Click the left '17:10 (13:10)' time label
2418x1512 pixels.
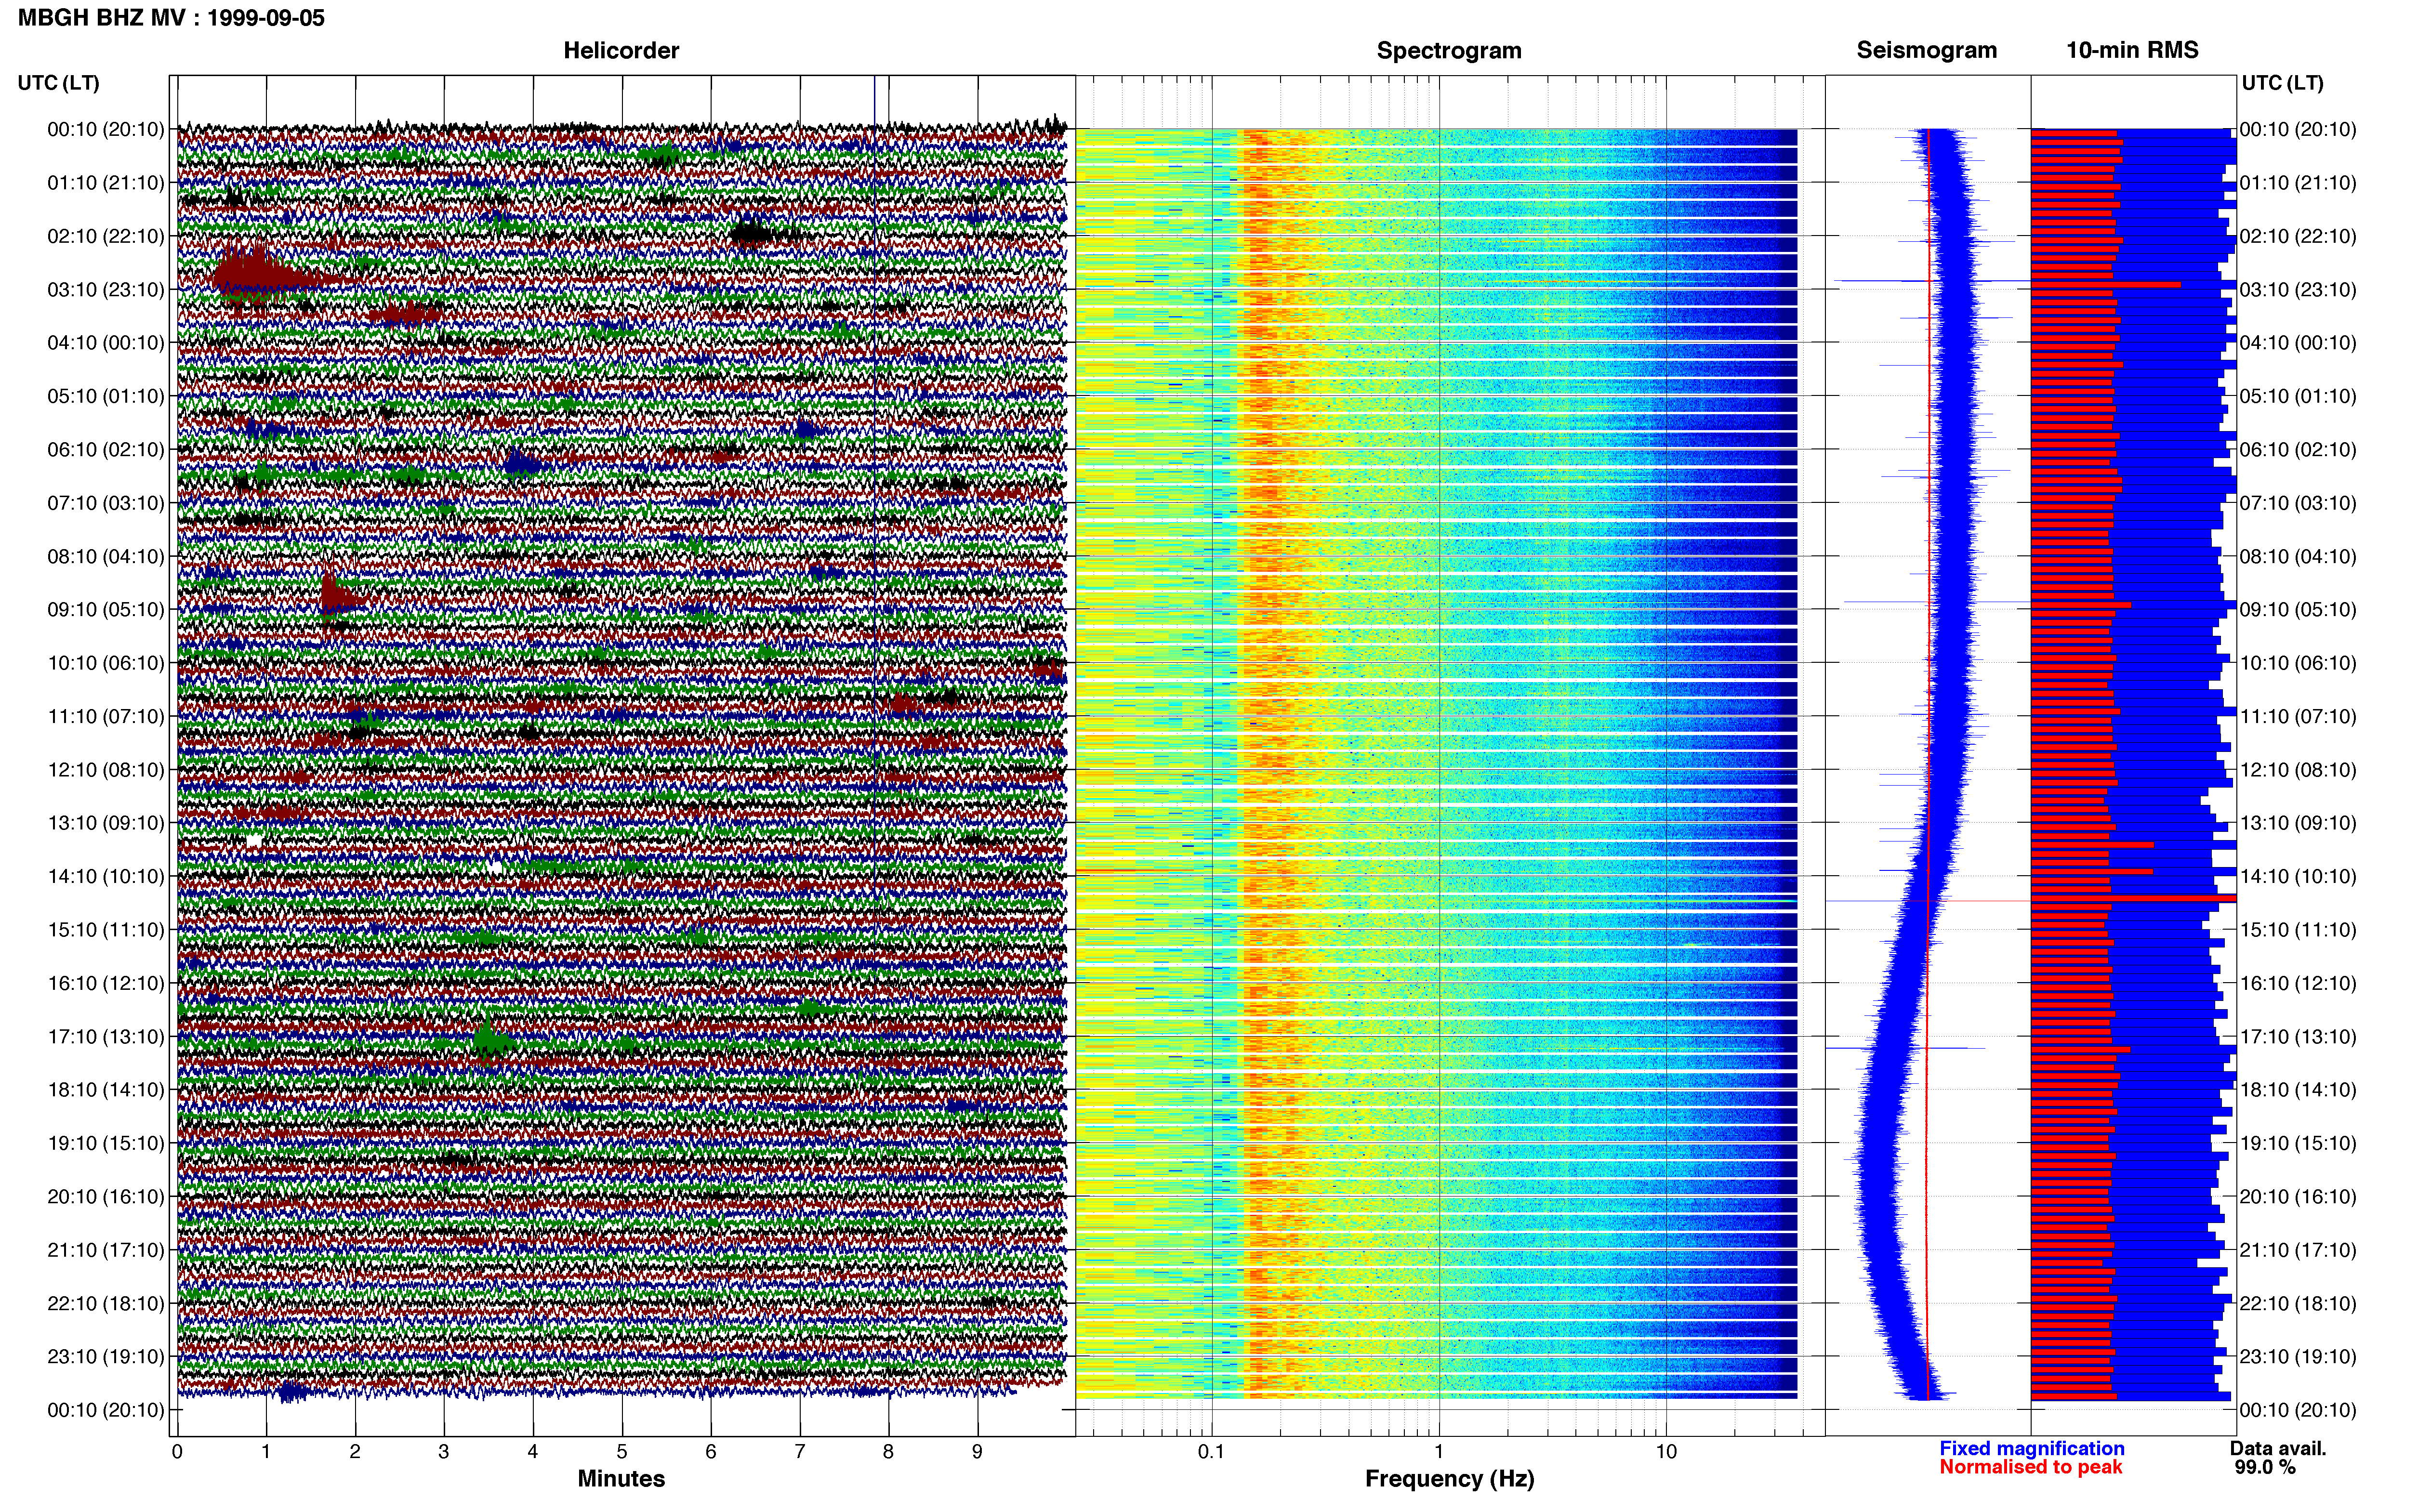click(x=106, y=1037)
